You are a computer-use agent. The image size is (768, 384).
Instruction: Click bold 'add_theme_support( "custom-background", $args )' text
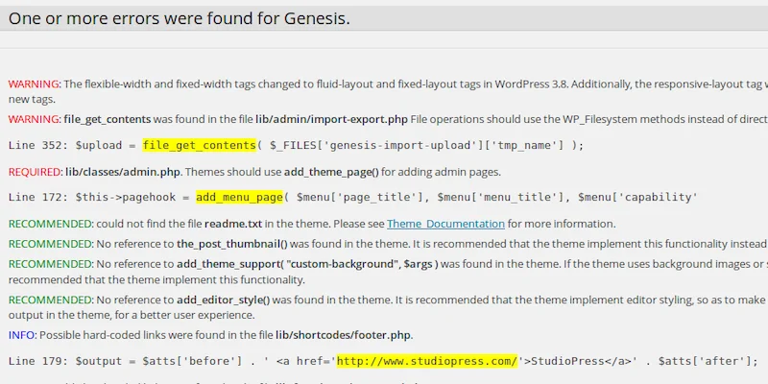point(307,264)
